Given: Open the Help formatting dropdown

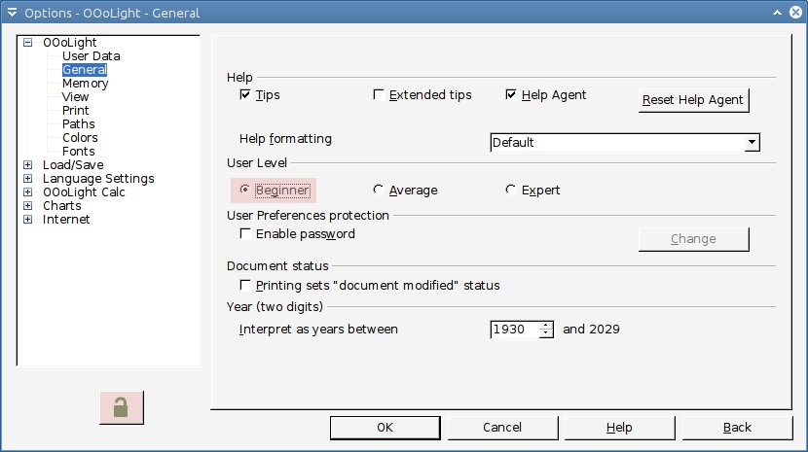Looking at the screenshot, I should (752, 143).
